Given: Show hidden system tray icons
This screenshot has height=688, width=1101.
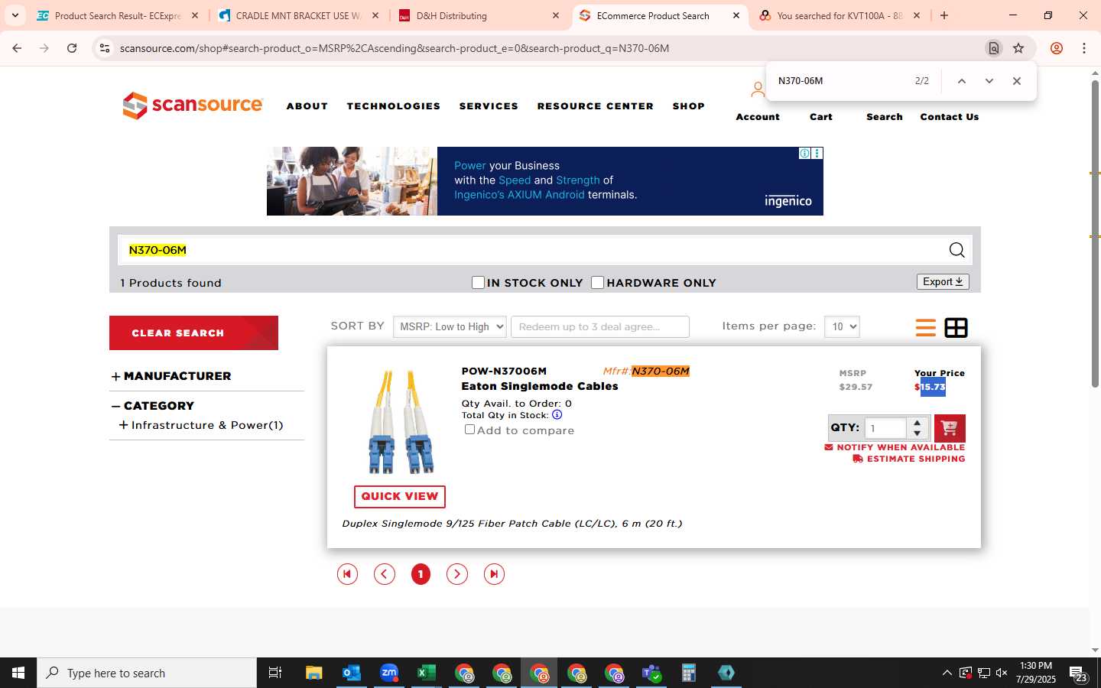Looking at the screenshot, I should (x=947, y=673).
